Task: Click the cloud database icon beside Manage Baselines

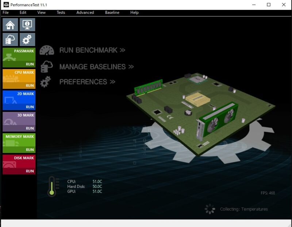Action: [47, 67]
